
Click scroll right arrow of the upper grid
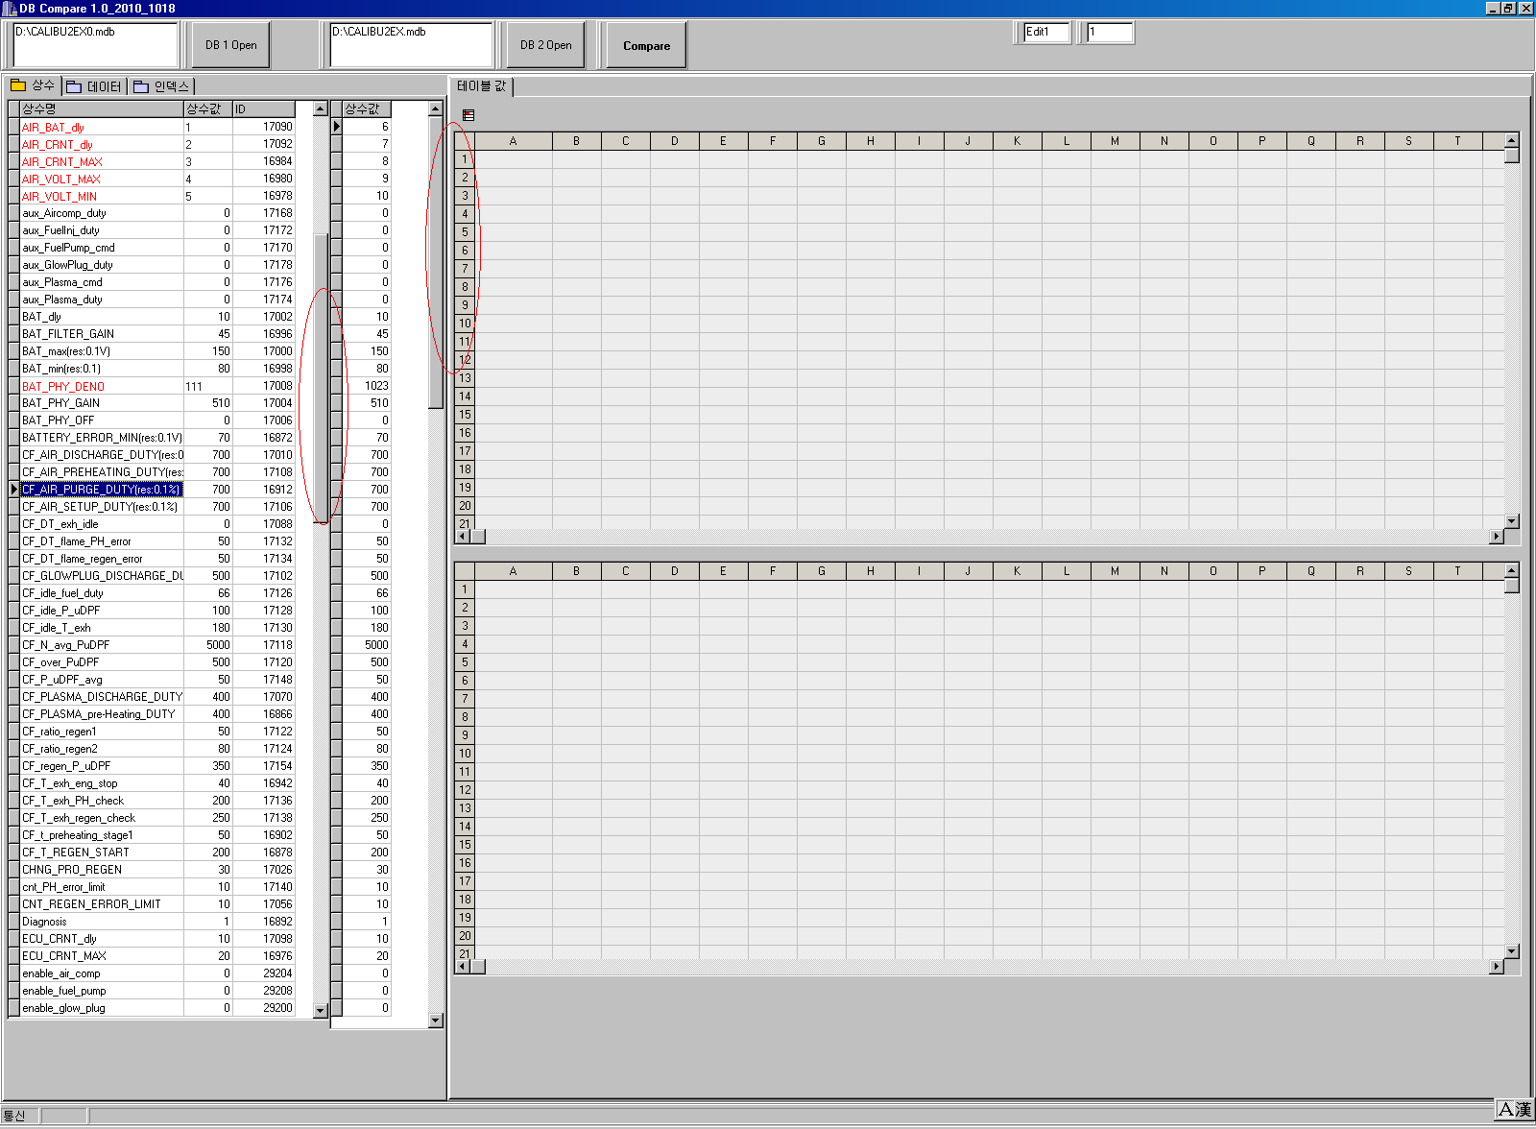click(x=1497, y=537)
